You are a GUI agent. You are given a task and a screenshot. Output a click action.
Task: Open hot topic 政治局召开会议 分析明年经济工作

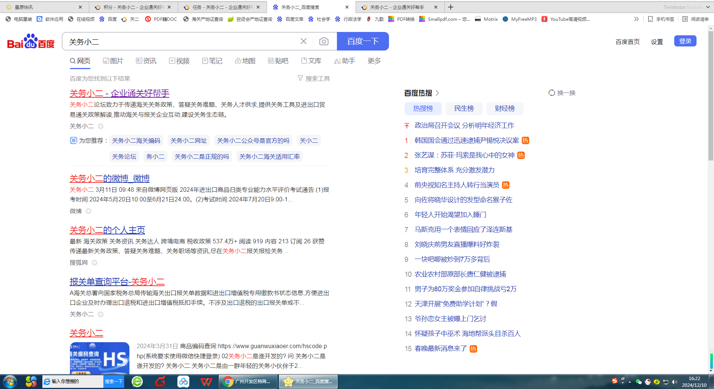(x=464, y=126)
